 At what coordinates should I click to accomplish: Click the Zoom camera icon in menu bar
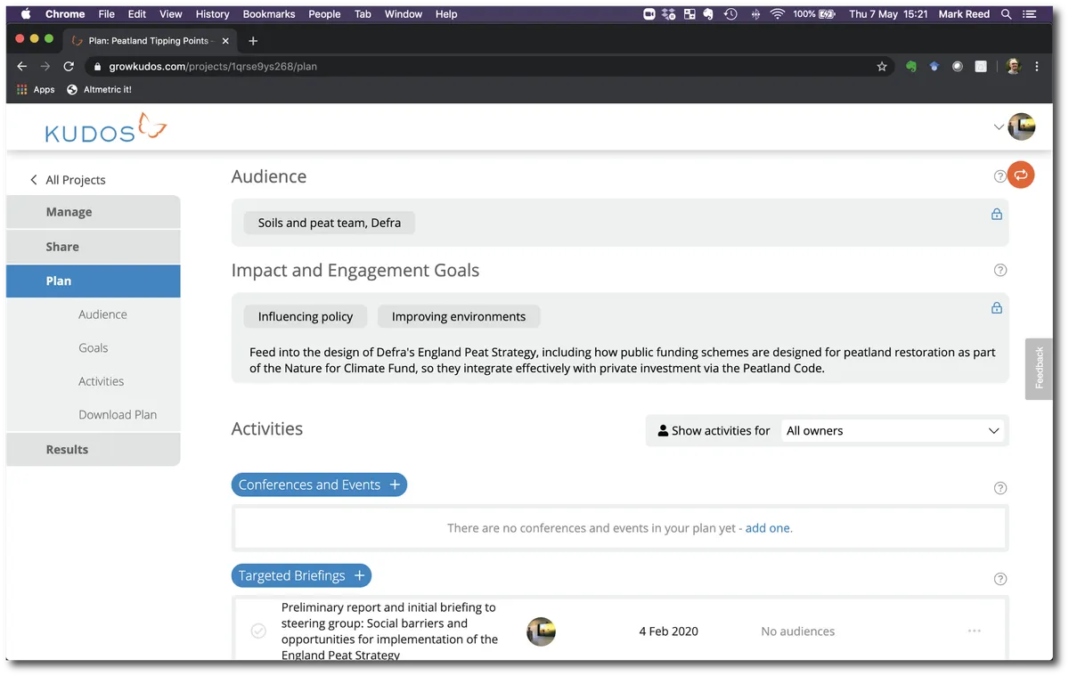pos(649,14)
